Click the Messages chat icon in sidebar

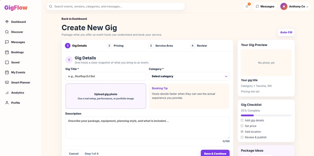[7, 42]
